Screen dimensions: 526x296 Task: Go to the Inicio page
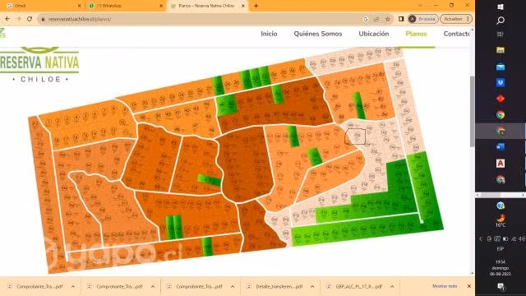[269, 34]
